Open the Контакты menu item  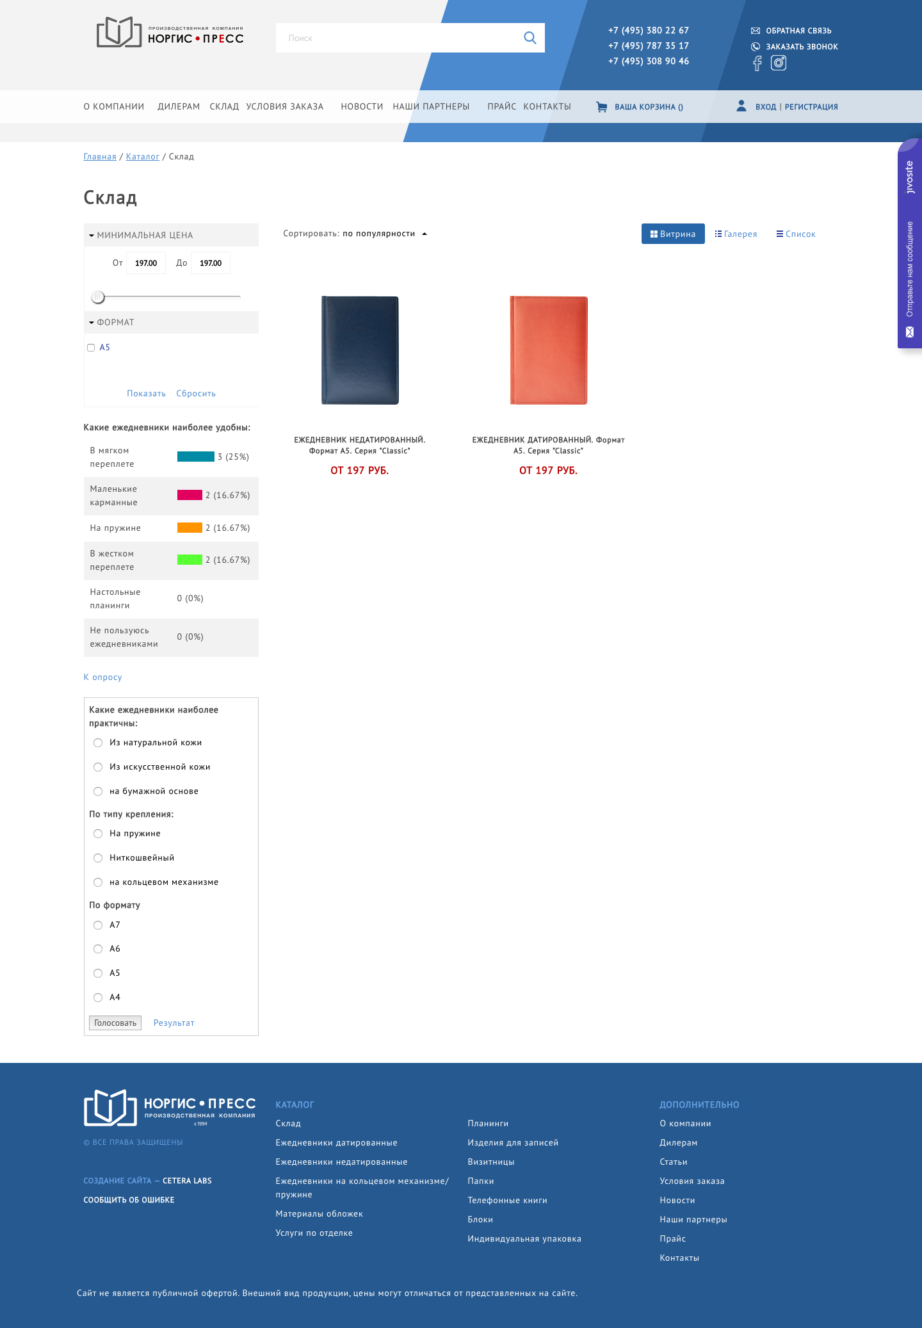(x=547, y=107)
